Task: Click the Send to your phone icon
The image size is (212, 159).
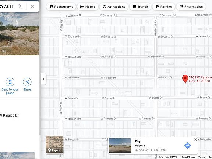Action: click(x=10, y=82)
